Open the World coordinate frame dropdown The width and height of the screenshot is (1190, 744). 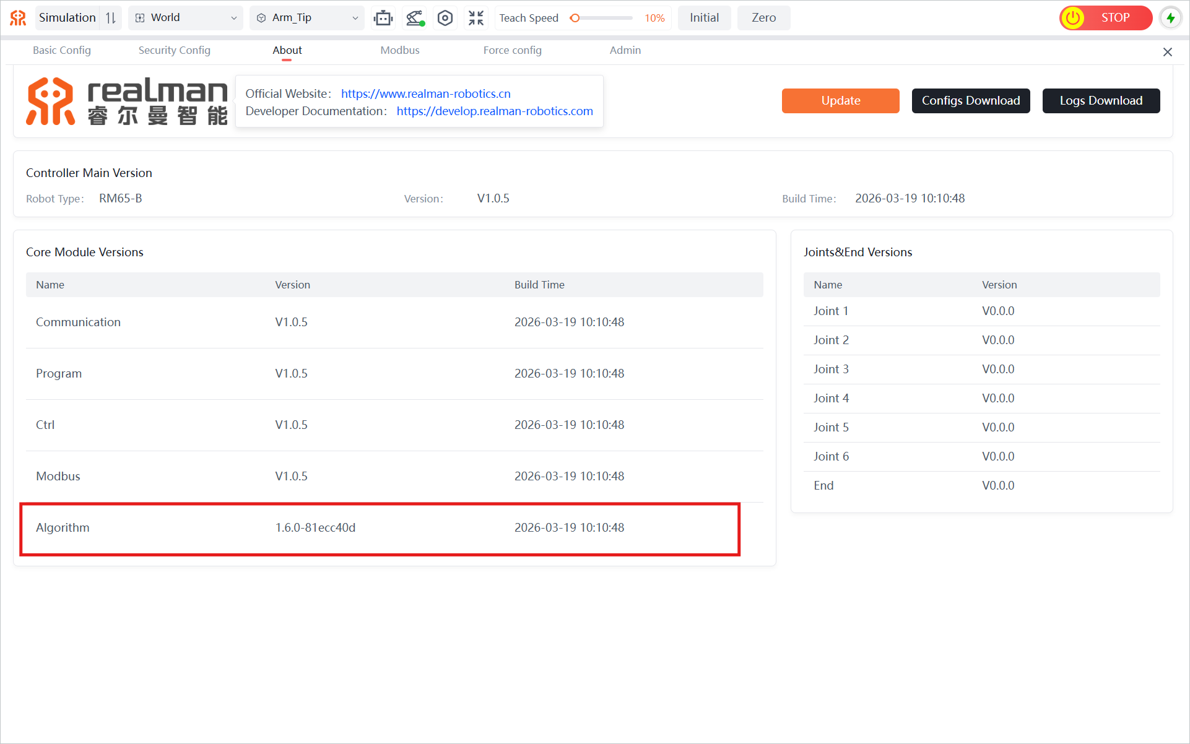[x=186, y=18]
